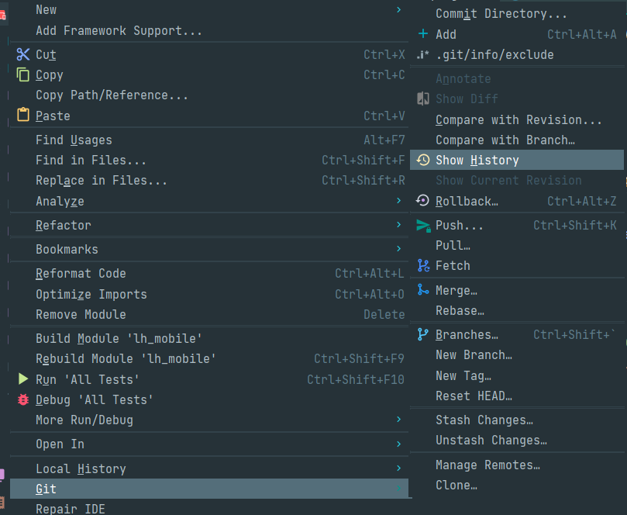Click Manage Remotes entry
The image size is (627, 515).
[x=487, y=465]
